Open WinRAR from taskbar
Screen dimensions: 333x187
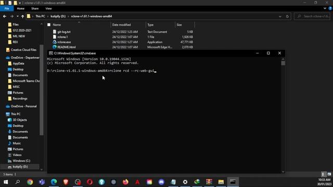coord(209,182)
